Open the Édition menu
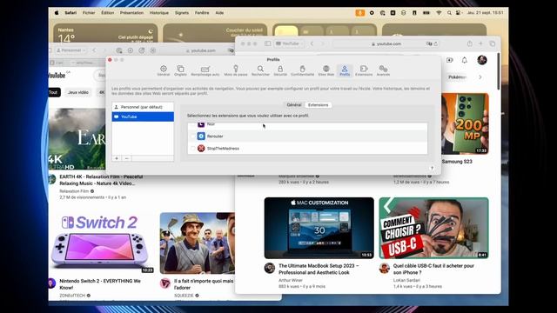This screenshot has width=557, height=313. click(108, 13)
